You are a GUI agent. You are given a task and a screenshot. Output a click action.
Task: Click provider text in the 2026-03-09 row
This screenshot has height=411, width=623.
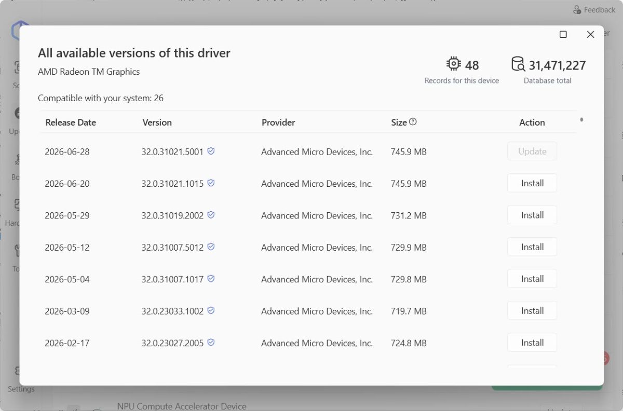click(x=317, y=311)
